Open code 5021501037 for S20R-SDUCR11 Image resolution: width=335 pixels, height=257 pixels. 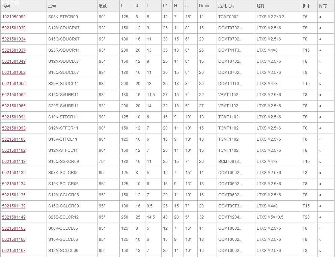[14, 50]
